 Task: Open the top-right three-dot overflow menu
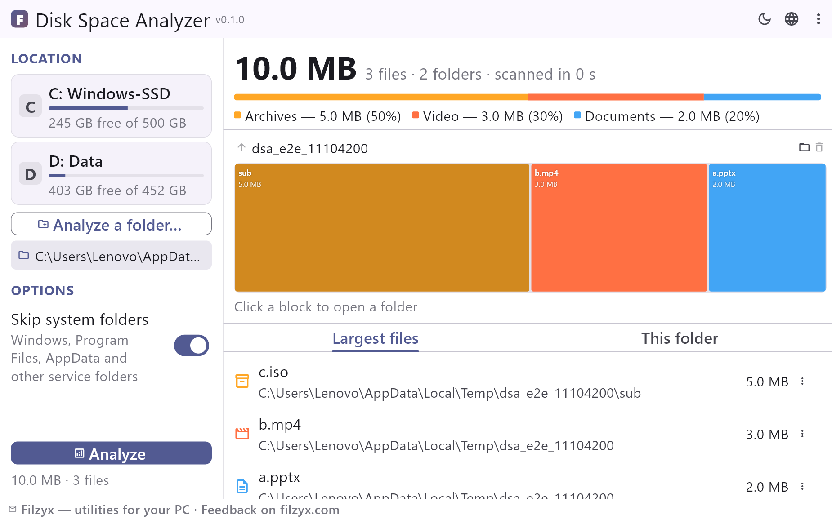(x=819, y=19)
